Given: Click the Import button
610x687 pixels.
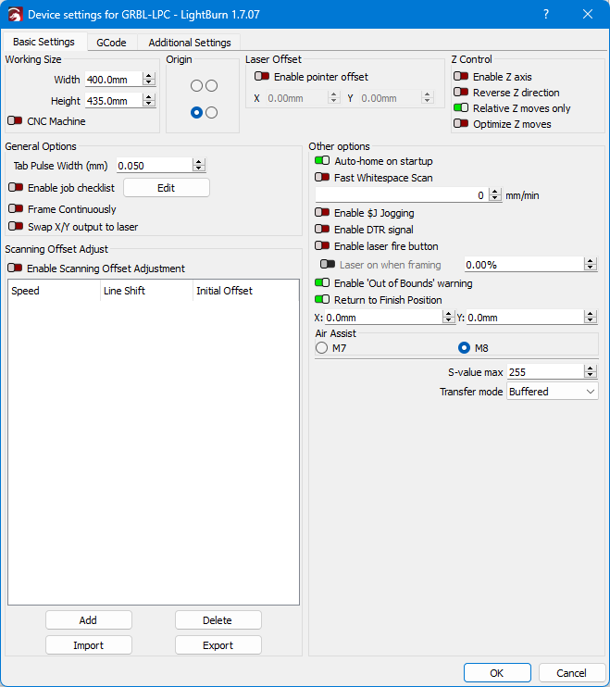Looking at the screenshot, I should 89,645.
